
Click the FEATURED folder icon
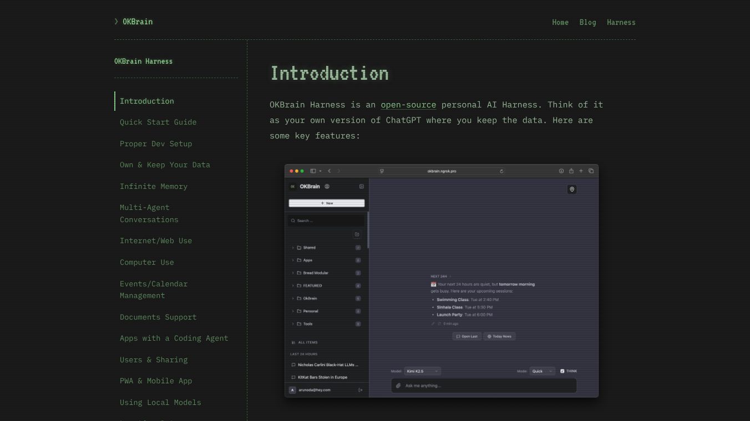tap(299, 286)
